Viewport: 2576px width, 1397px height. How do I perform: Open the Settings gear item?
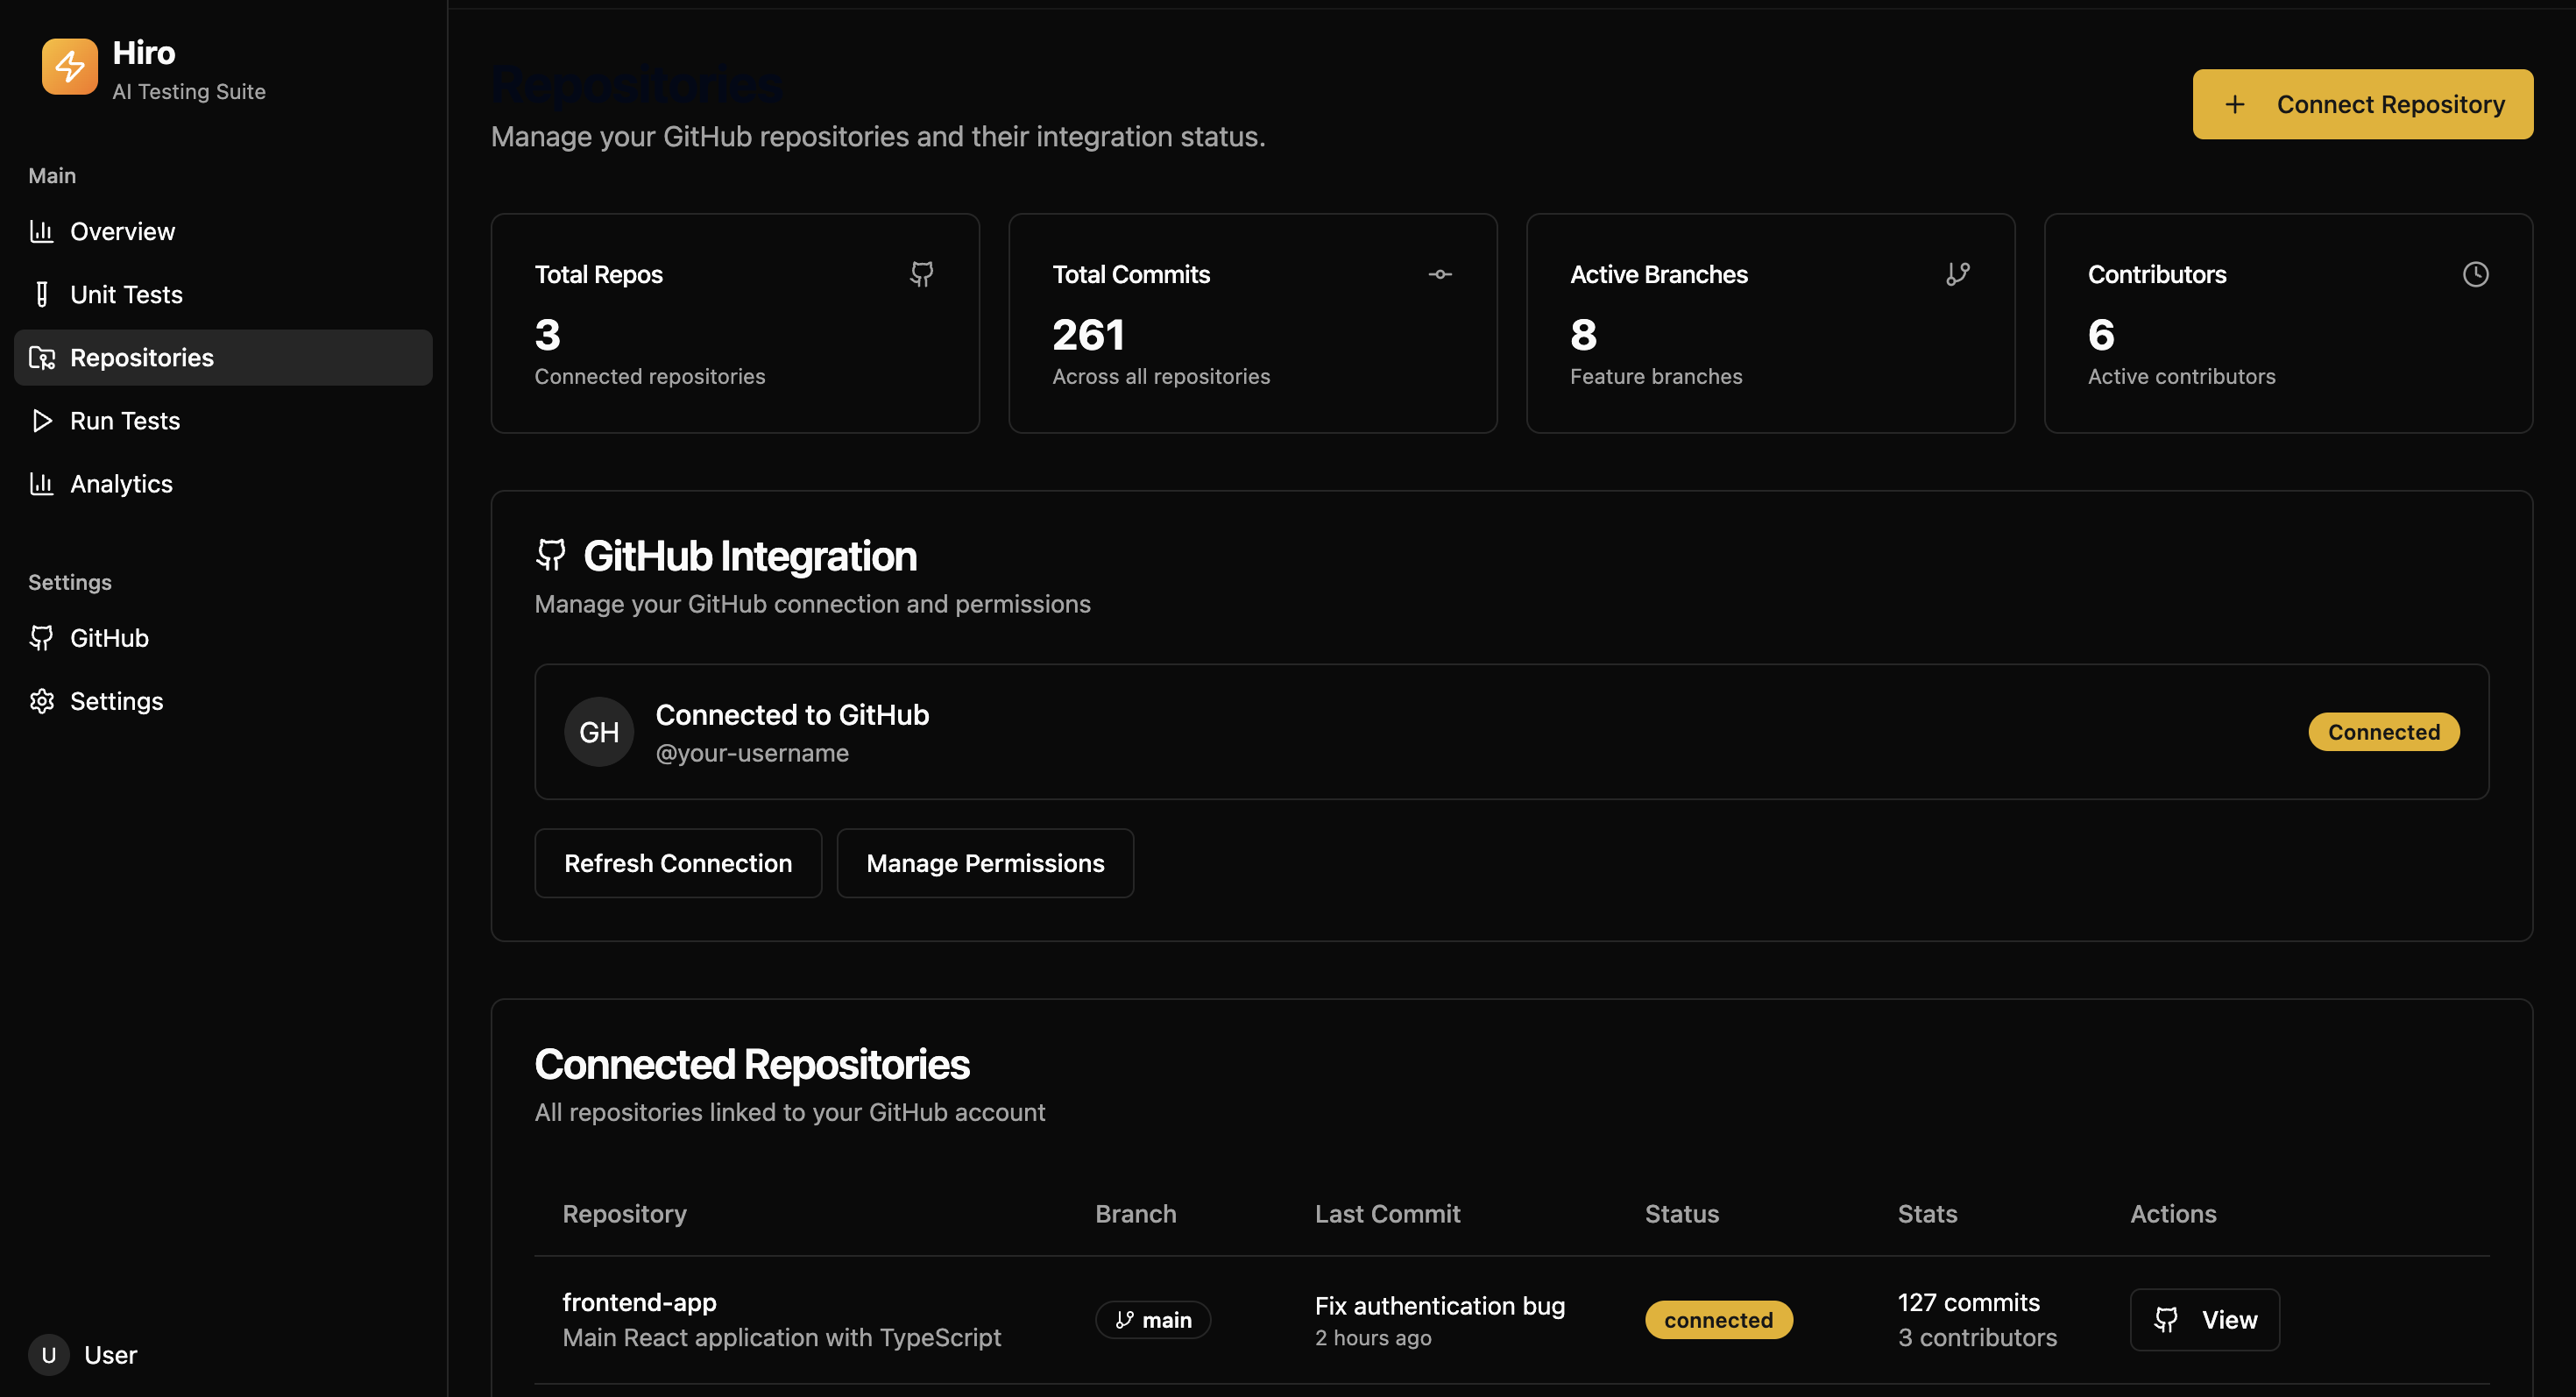tap(116, 701)
